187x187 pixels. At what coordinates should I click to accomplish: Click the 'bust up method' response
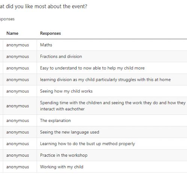coord(88,144)
